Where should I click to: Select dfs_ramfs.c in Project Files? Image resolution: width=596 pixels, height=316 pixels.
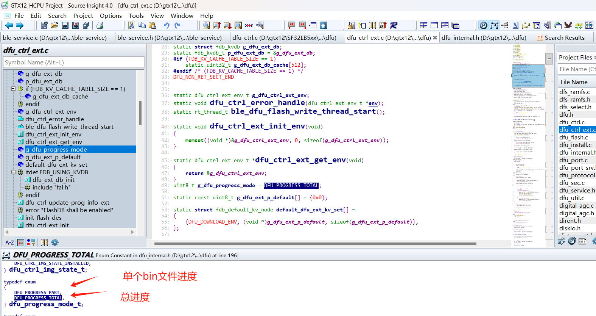(x=574, y=92)
